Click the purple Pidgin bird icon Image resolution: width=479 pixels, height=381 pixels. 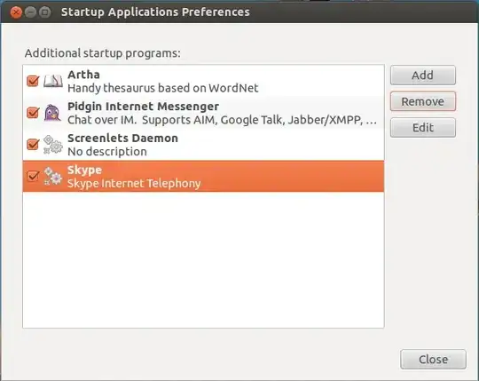point(52,113)
